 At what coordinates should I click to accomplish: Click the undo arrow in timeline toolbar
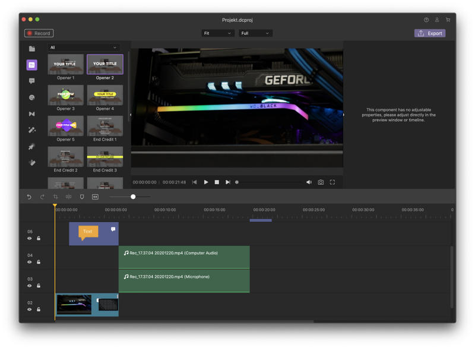(29, 197)
